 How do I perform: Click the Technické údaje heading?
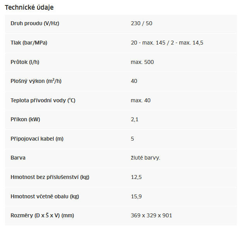pos(29,7)
